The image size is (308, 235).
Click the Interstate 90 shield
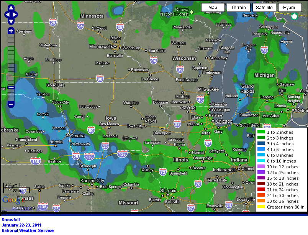[100, 79]
